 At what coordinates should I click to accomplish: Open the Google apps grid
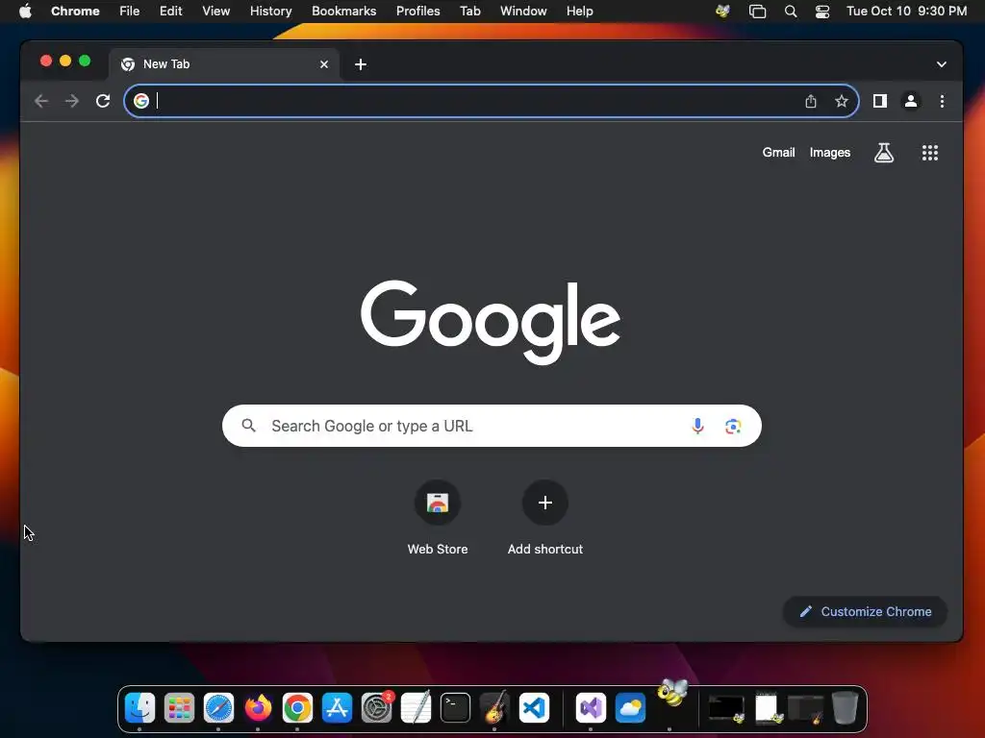930,153
